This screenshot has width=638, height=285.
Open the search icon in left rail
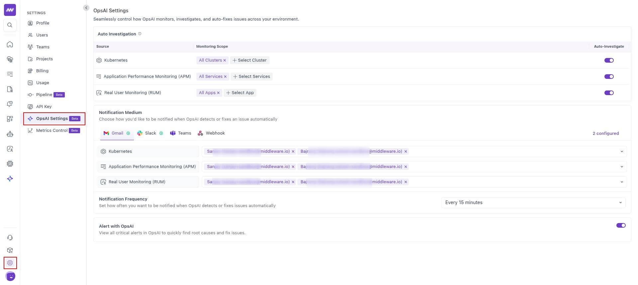pyautogui.click(x=10, y=25)
